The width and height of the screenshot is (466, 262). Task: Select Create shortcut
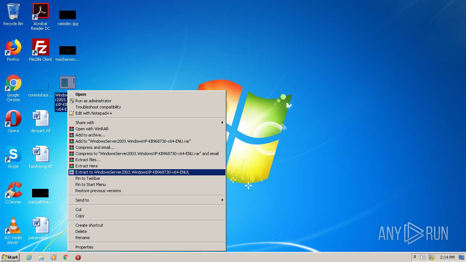(x=147, y=225)
